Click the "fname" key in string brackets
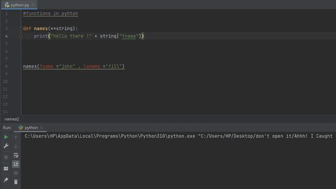The height and width of the screenshot is (189, 336). tap(129, 36)
